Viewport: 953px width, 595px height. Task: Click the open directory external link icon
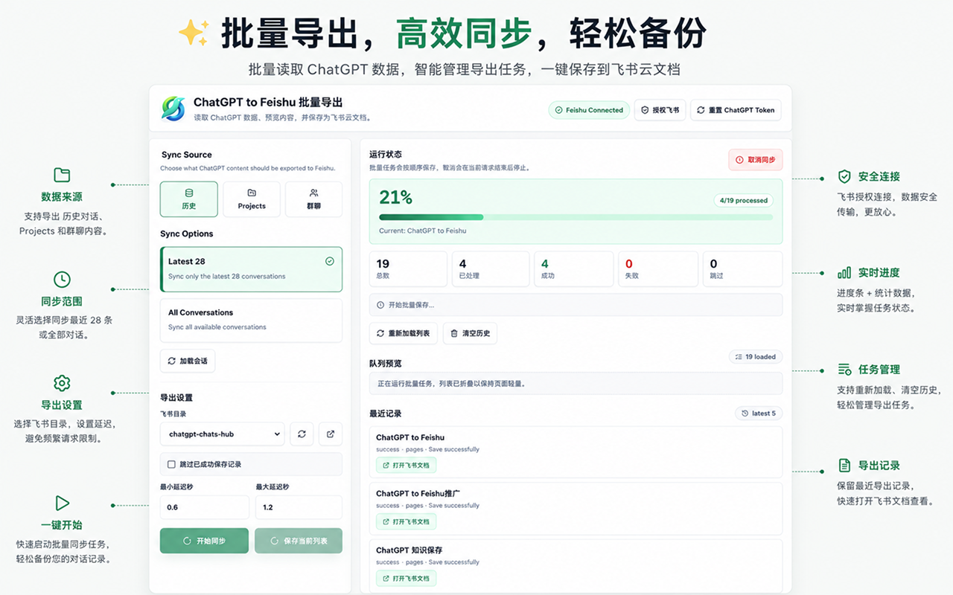[331, 434]
